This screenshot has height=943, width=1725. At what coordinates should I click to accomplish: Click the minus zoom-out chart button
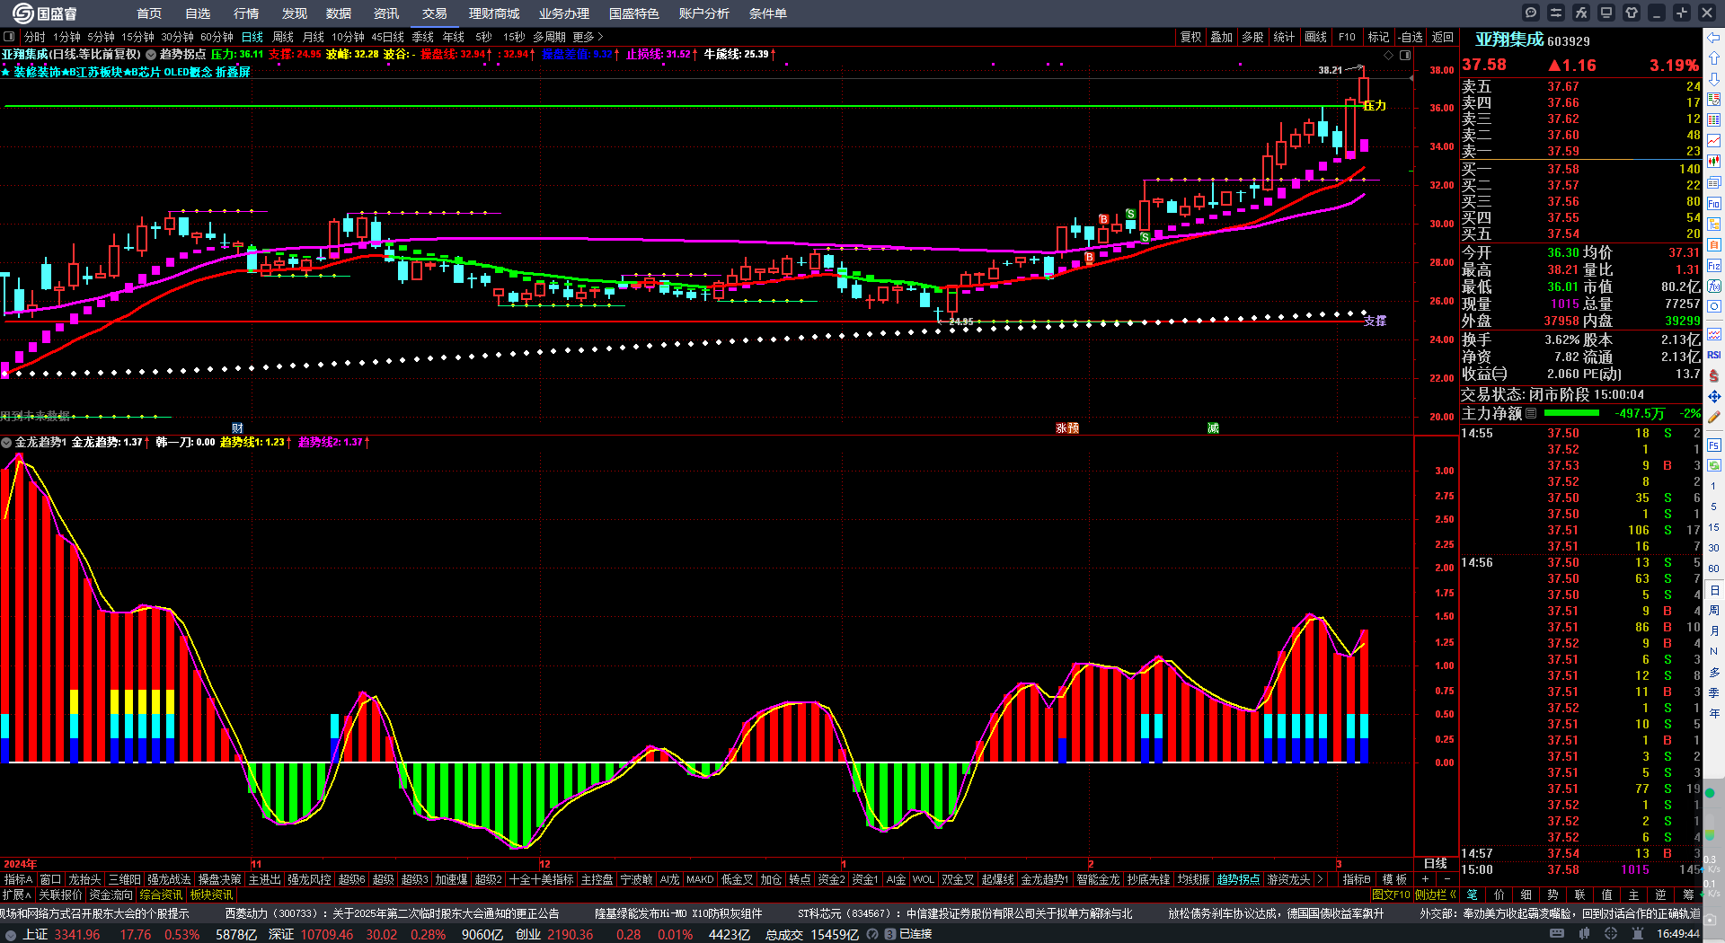pyautogui.click(x=1446, y=879)
